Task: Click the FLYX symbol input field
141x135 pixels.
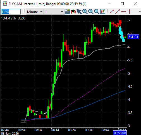Action: (x=11, y=12)
